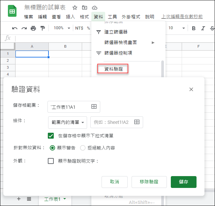
Task: Apply NT$ currency format
Action: [79, 28]
